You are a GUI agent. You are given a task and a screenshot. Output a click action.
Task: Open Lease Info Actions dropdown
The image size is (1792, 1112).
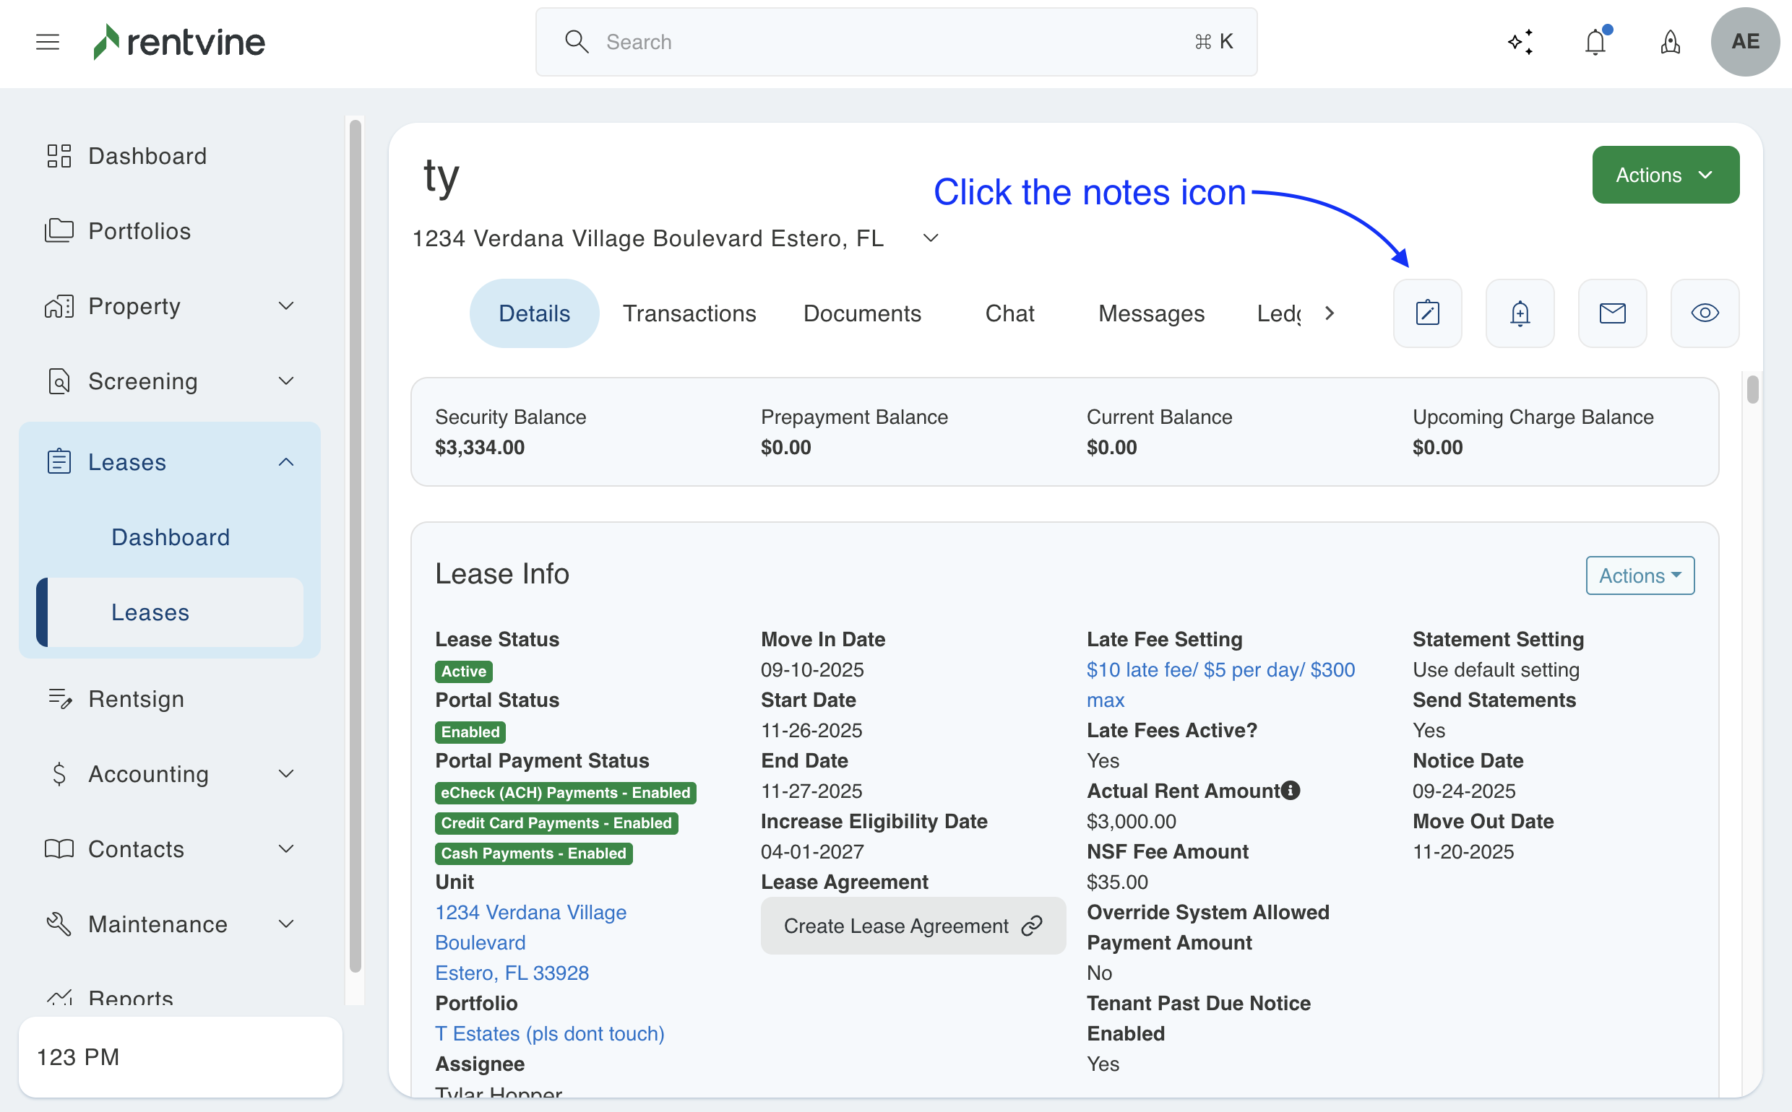tap(1639, 576)
